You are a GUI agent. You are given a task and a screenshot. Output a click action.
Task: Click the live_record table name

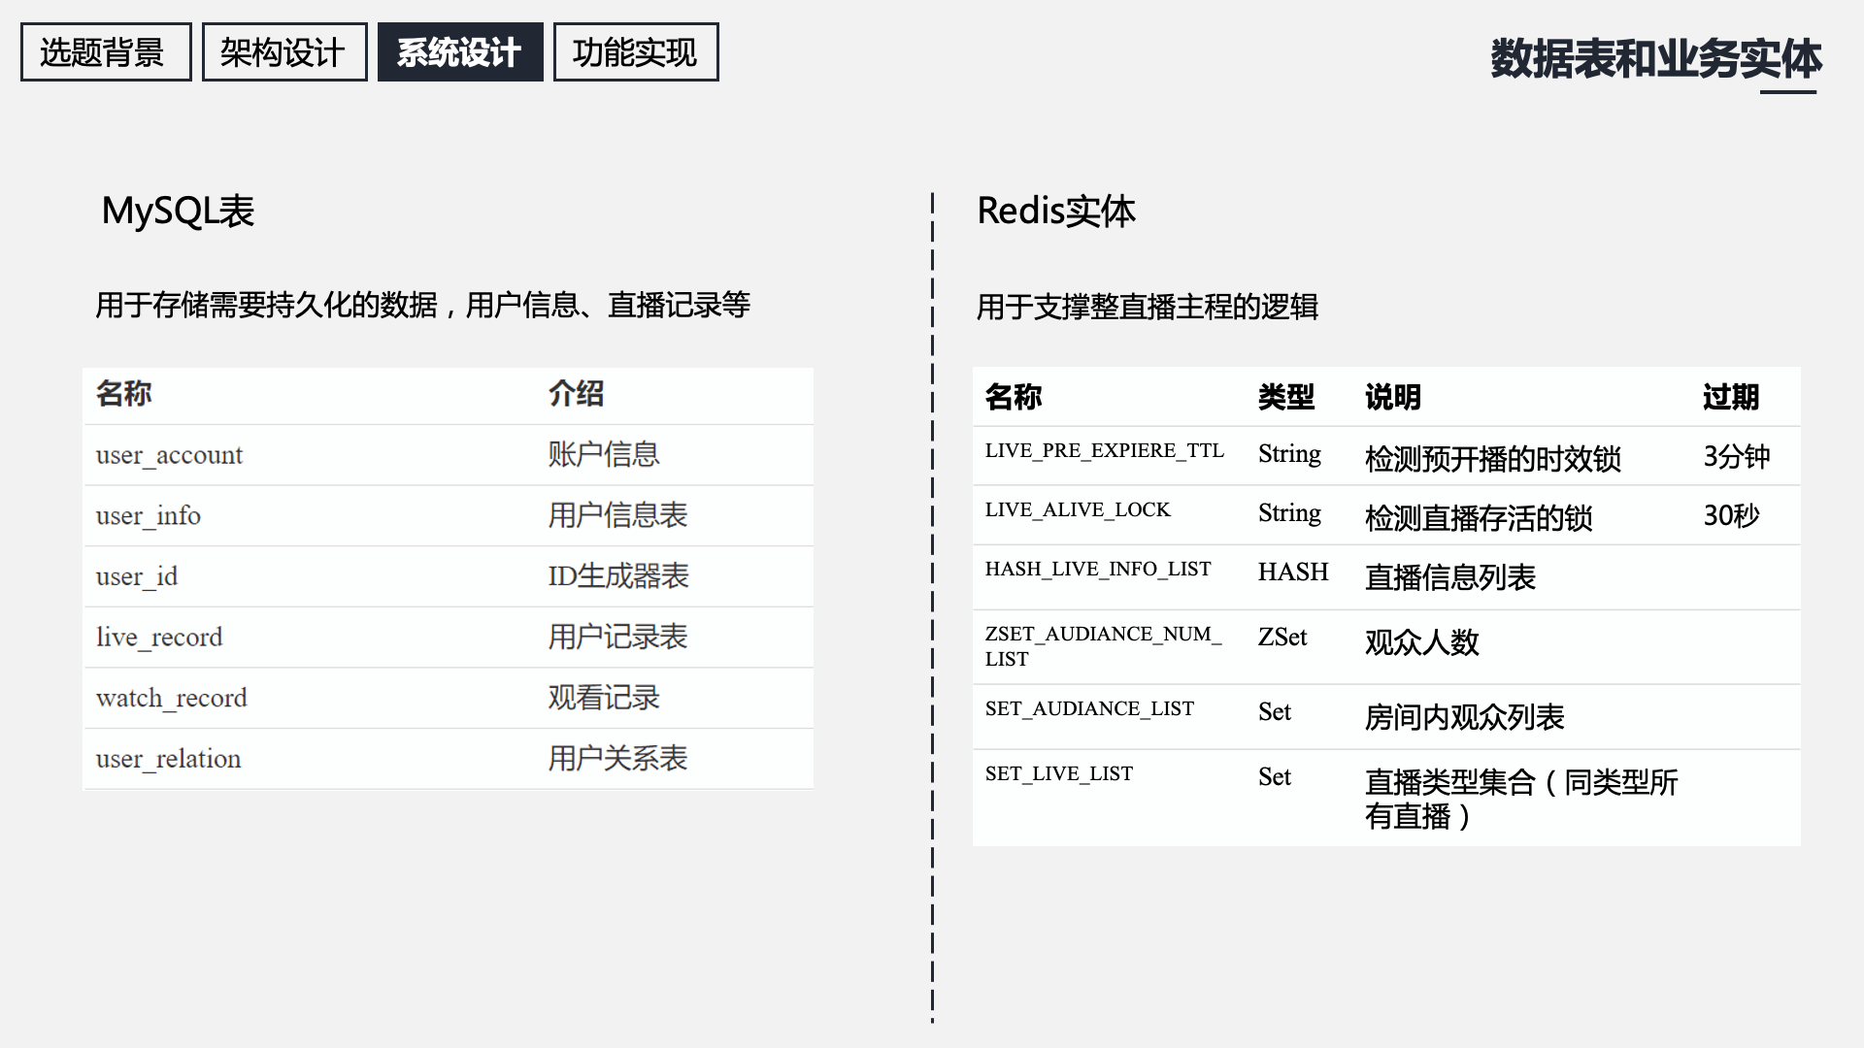[x=159, y=638]
